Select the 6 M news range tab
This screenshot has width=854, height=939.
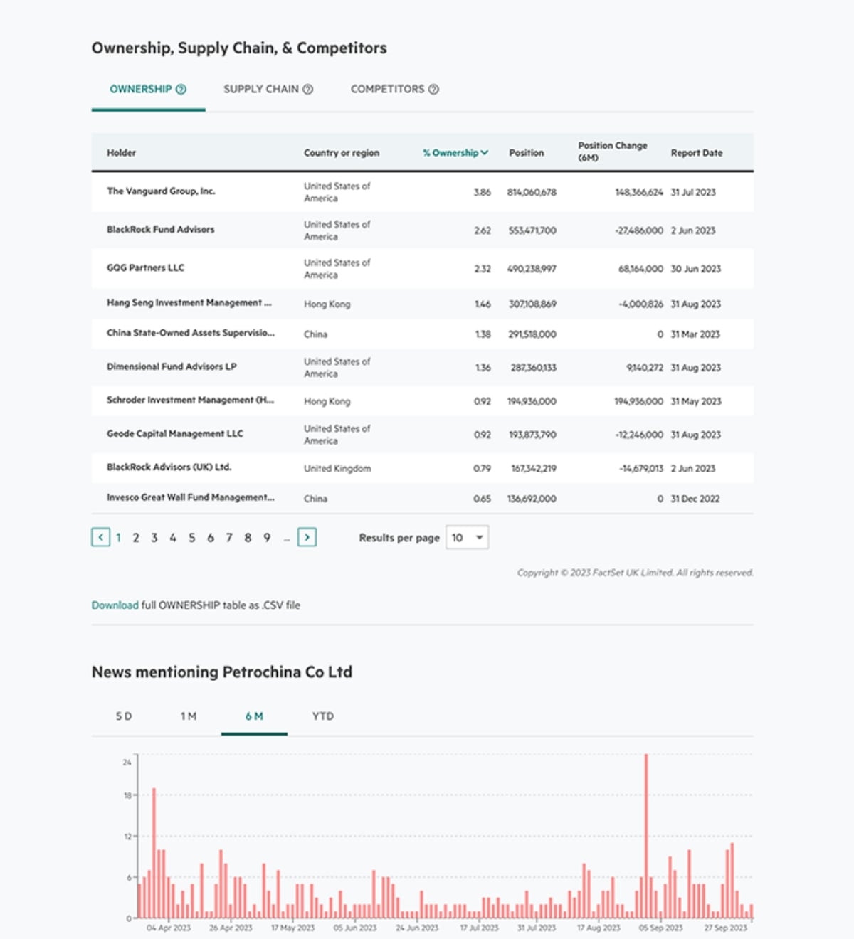[254, 716]
